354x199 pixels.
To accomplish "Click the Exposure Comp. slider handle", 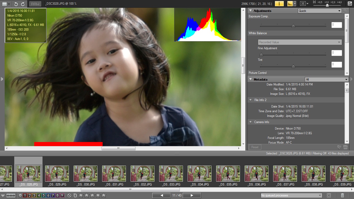I will tap(293, 26).
